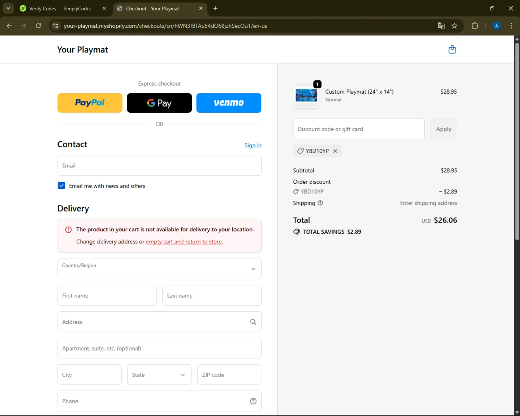Click the City field
Viewport: 520px width, 416px height.
[x=89, y=375]
